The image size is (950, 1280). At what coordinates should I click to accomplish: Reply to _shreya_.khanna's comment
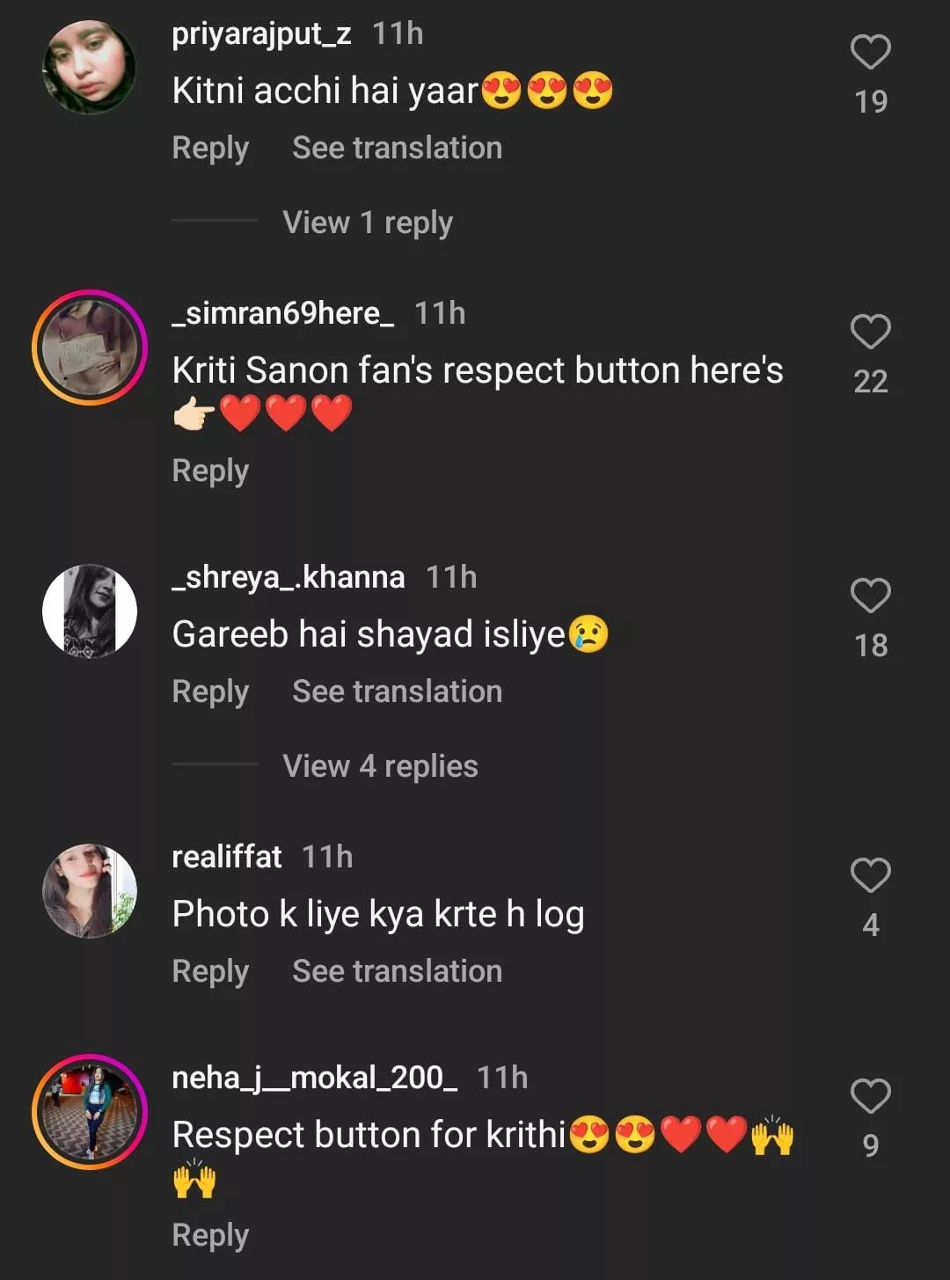pos(210,691)
